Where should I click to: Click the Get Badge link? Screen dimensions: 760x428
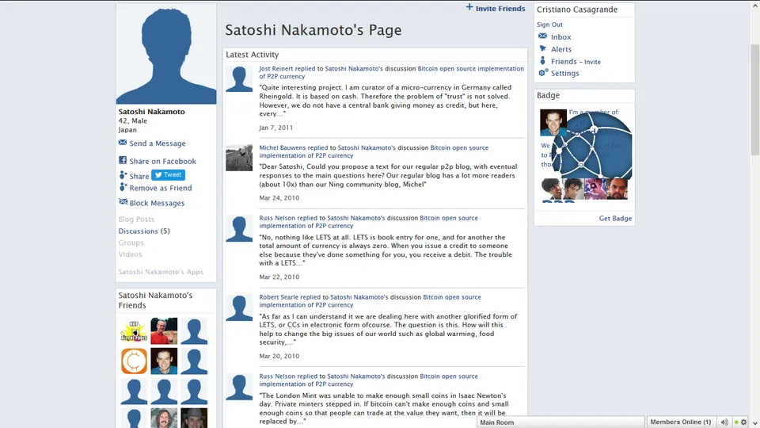pyautogui.click(x=615, y=219)
